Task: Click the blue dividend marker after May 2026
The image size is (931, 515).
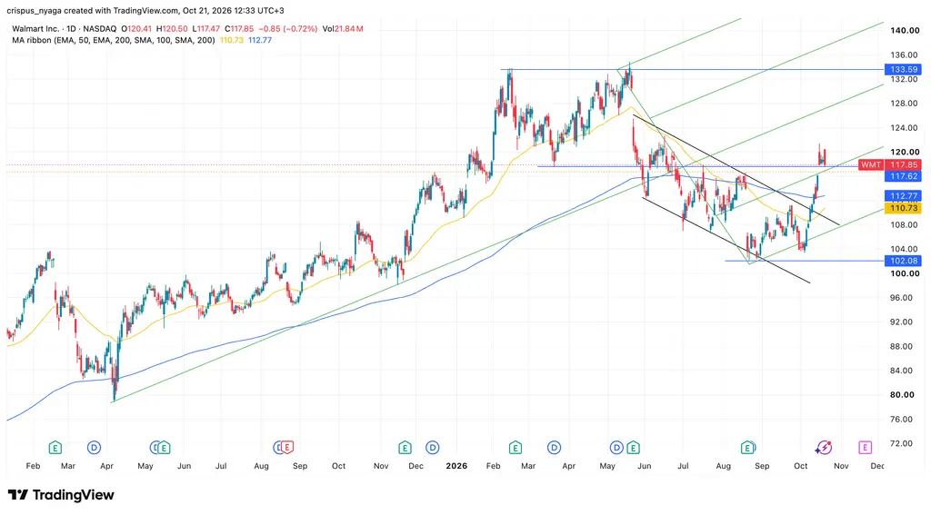Action: (x=617, y=448)
